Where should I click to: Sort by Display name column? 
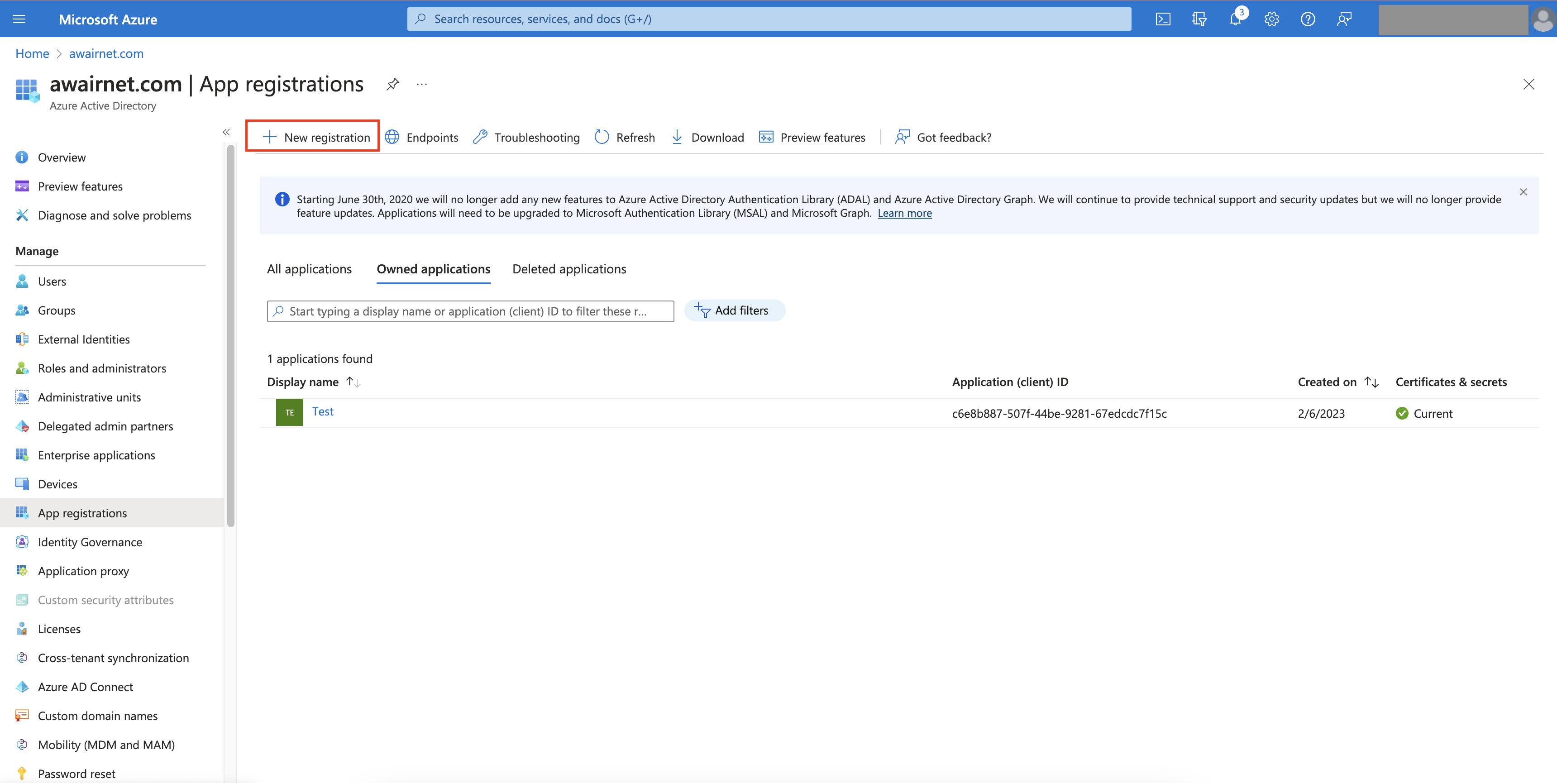click(314, 382)
